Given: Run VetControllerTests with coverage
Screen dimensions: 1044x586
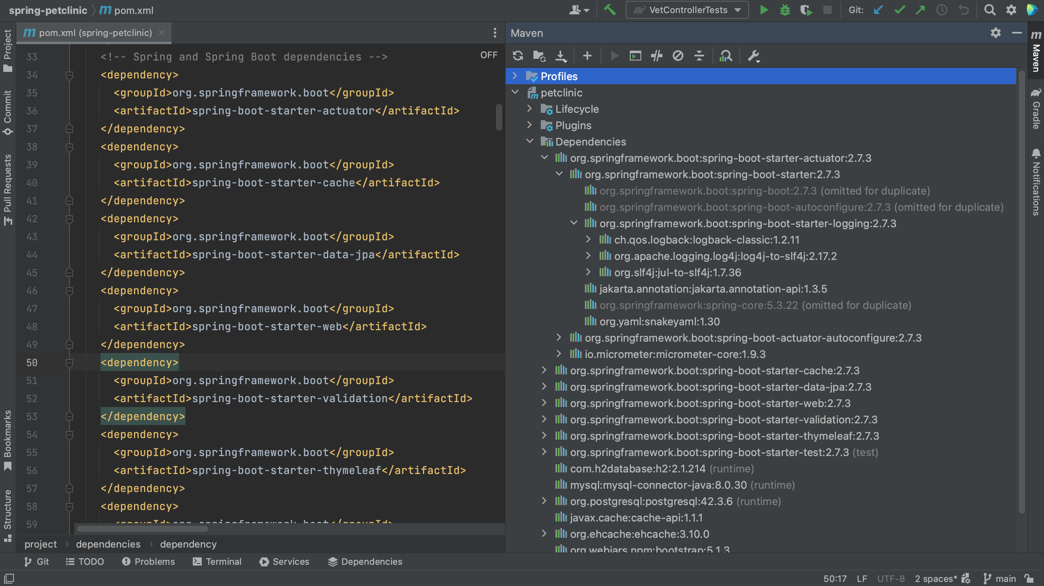Looking at the screenshot, I should click(806, 9).
